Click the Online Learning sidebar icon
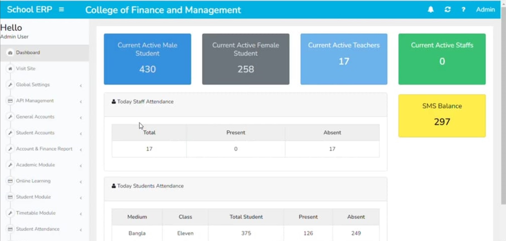 10,181
